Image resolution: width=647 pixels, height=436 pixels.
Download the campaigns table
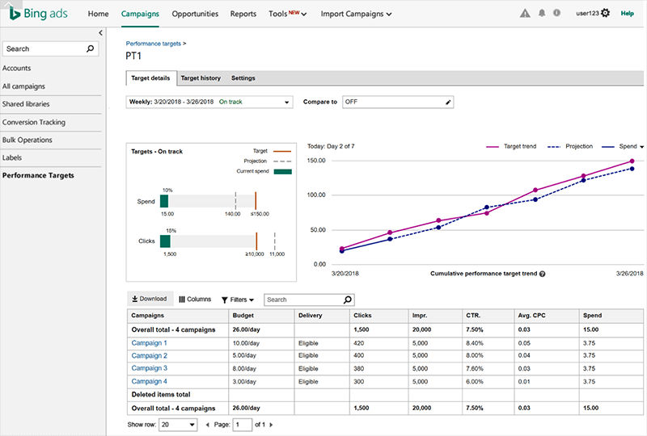pyautogui.click(x=150, y=299)
